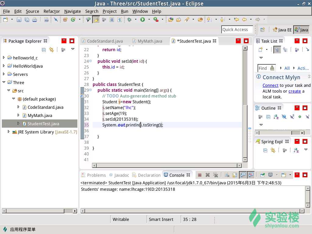Click Sort icon in Outline view

pos(276,117)
